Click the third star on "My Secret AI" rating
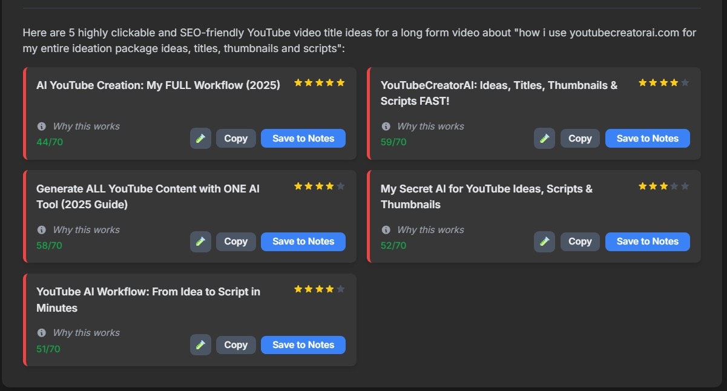The height and width of the screenshot is (391, 727). [x=664, y=186]
